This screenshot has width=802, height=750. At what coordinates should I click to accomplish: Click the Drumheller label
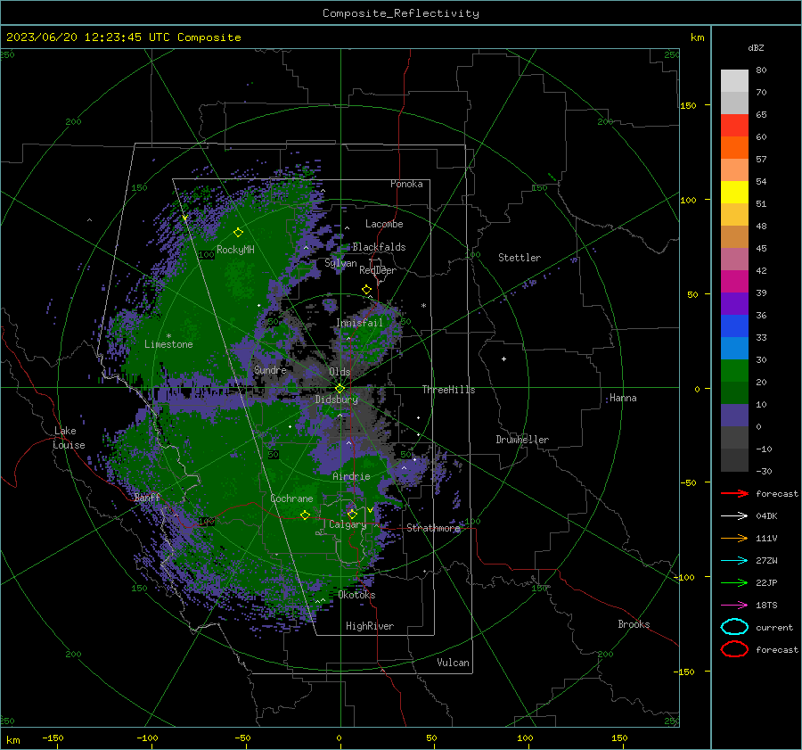[x=522, y=440]
